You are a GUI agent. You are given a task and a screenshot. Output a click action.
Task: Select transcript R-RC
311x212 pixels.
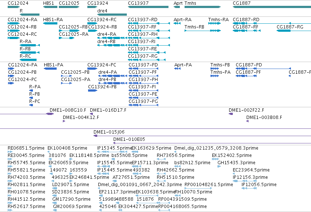click(25, 57)
